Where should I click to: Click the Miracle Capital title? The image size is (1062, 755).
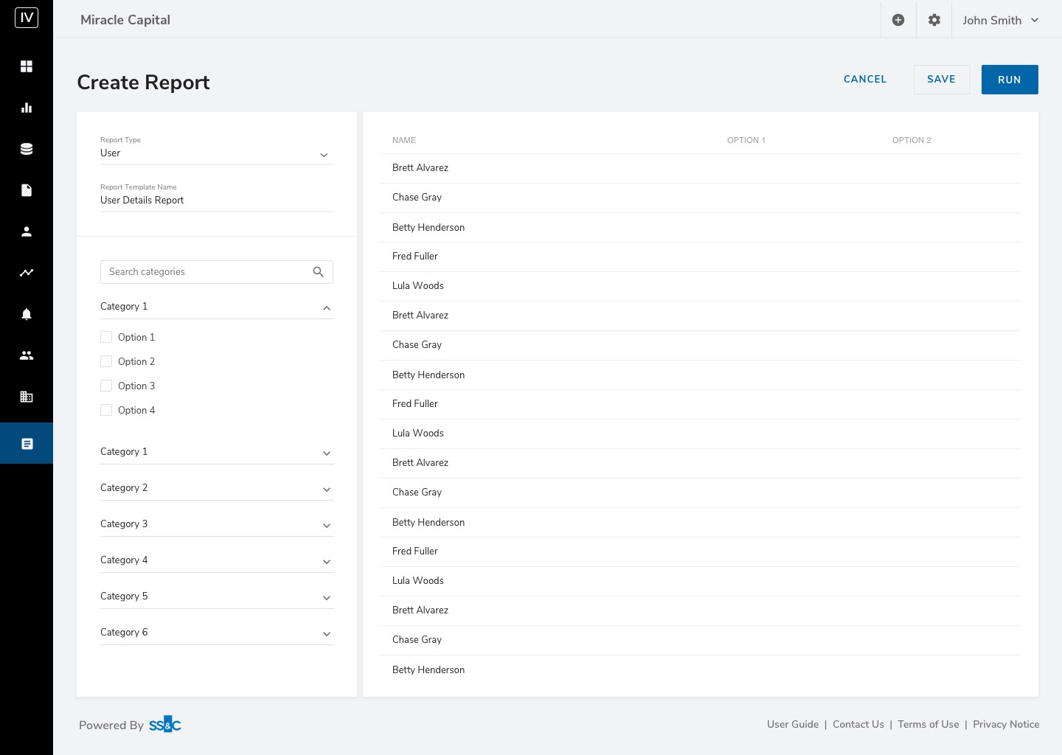click(x=125, y=20)
